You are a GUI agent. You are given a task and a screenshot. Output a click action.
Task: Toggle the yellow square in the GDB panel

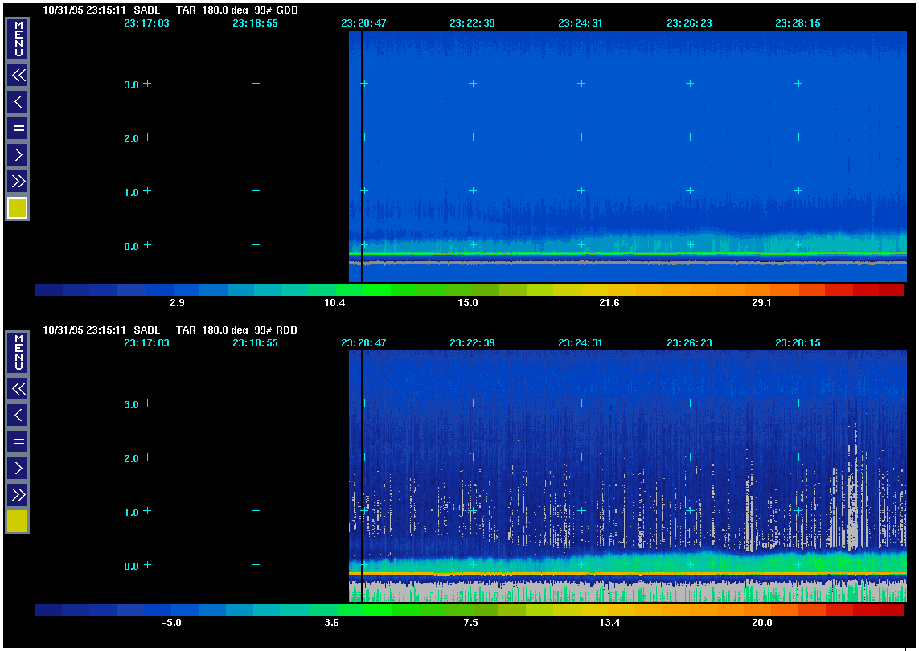coord(18,208)
